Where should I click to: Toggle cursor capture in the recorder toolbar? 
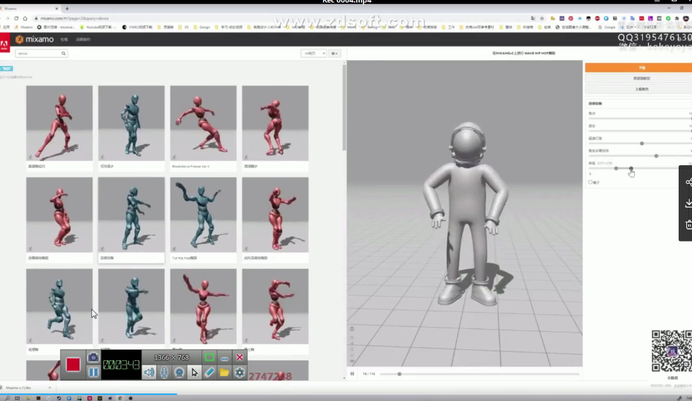(194, 372)
